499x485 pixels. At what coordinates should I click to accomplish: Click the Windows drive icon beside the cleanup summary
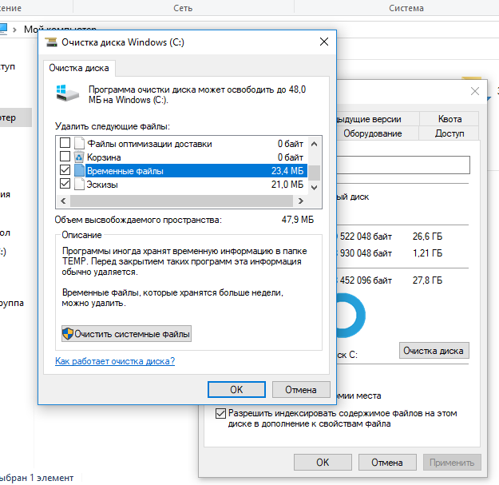[x=68, y=93]
